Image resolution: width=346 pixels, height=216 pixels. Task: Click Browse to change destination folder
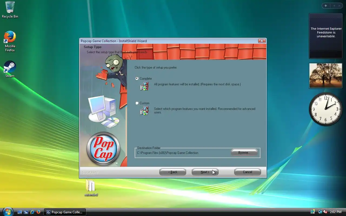click(244, 153)
